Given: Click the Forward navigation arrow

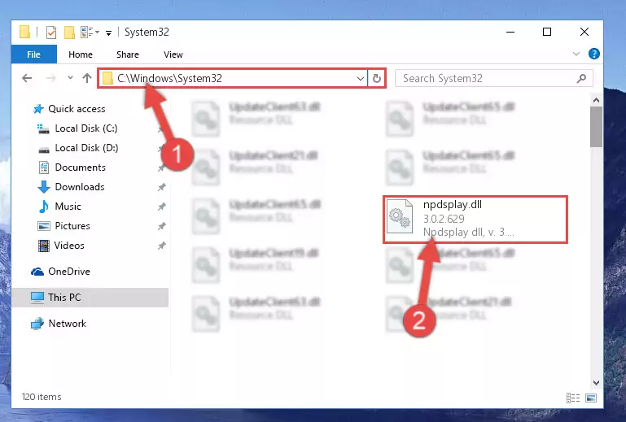Looking at the screenshot, I should [x=50, y=78].
